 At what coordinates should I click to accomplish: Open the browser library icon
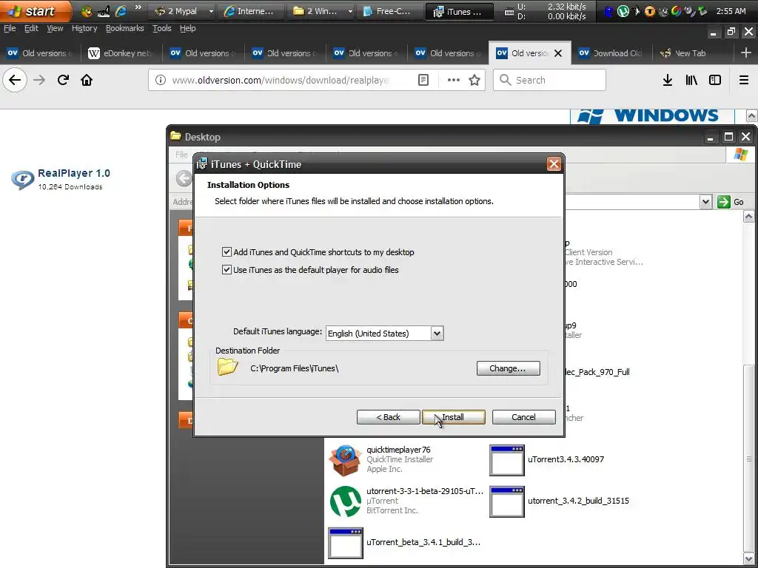(691, 80)
